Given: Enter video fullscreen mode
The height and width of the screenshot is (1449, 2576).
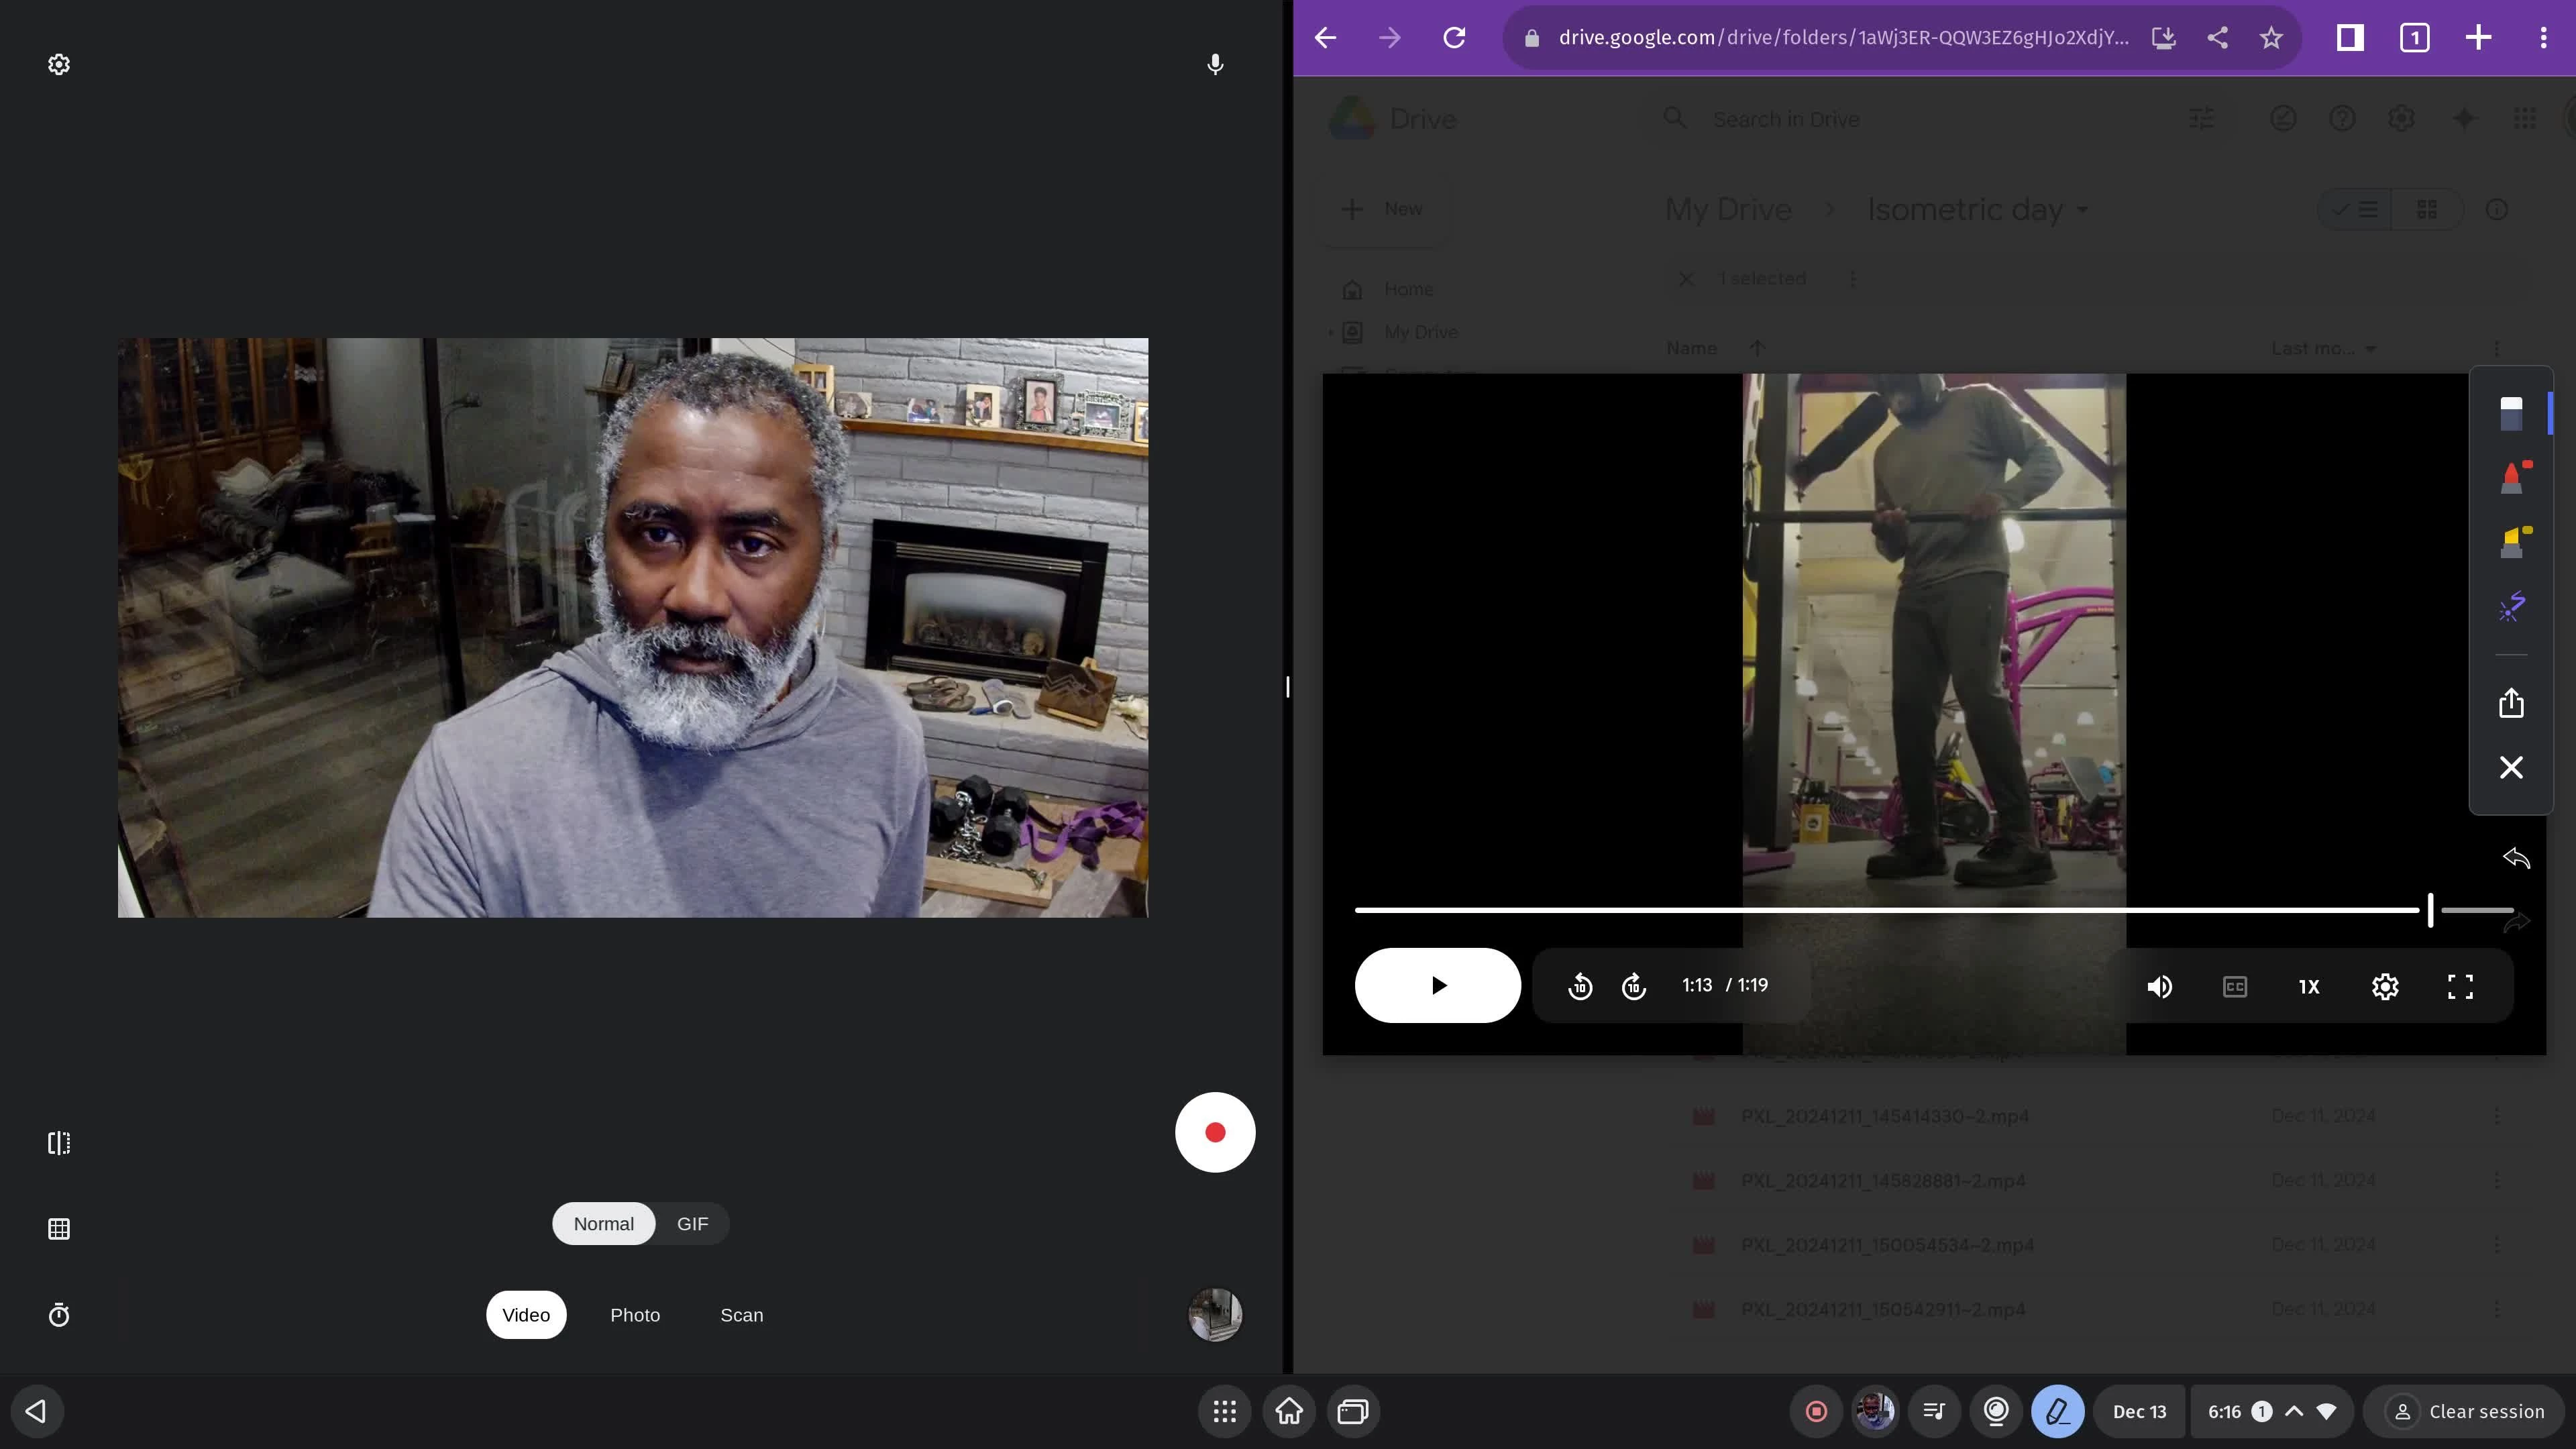Looking at the screenshot, I should click(2460, 987).
